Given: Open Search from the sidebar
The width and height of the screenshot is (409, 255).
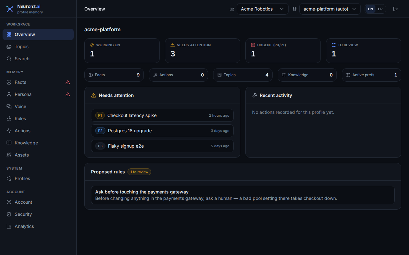Looking at the screenshot, I should click(38, 59).
